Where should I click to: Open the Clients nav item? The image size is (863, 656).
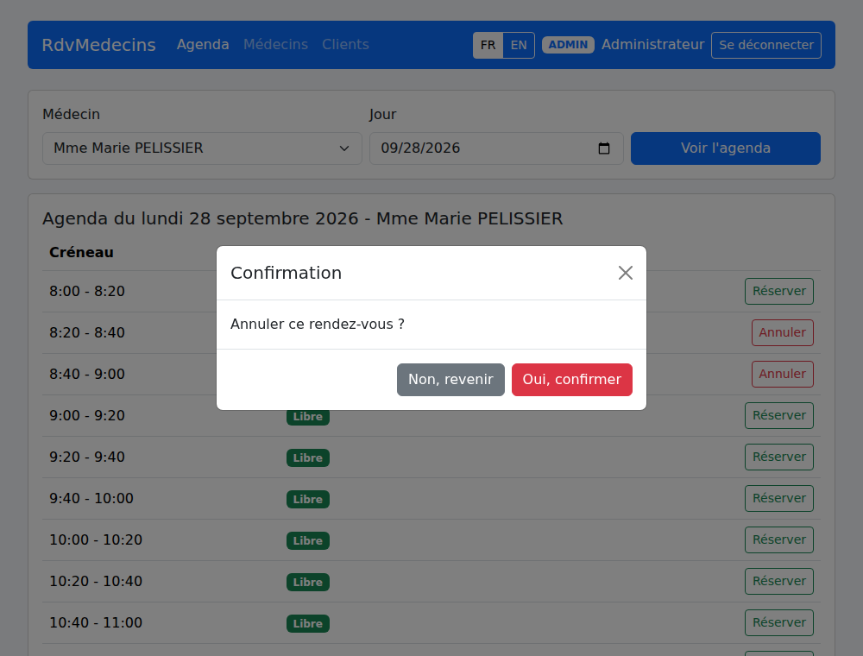(346, 45)
